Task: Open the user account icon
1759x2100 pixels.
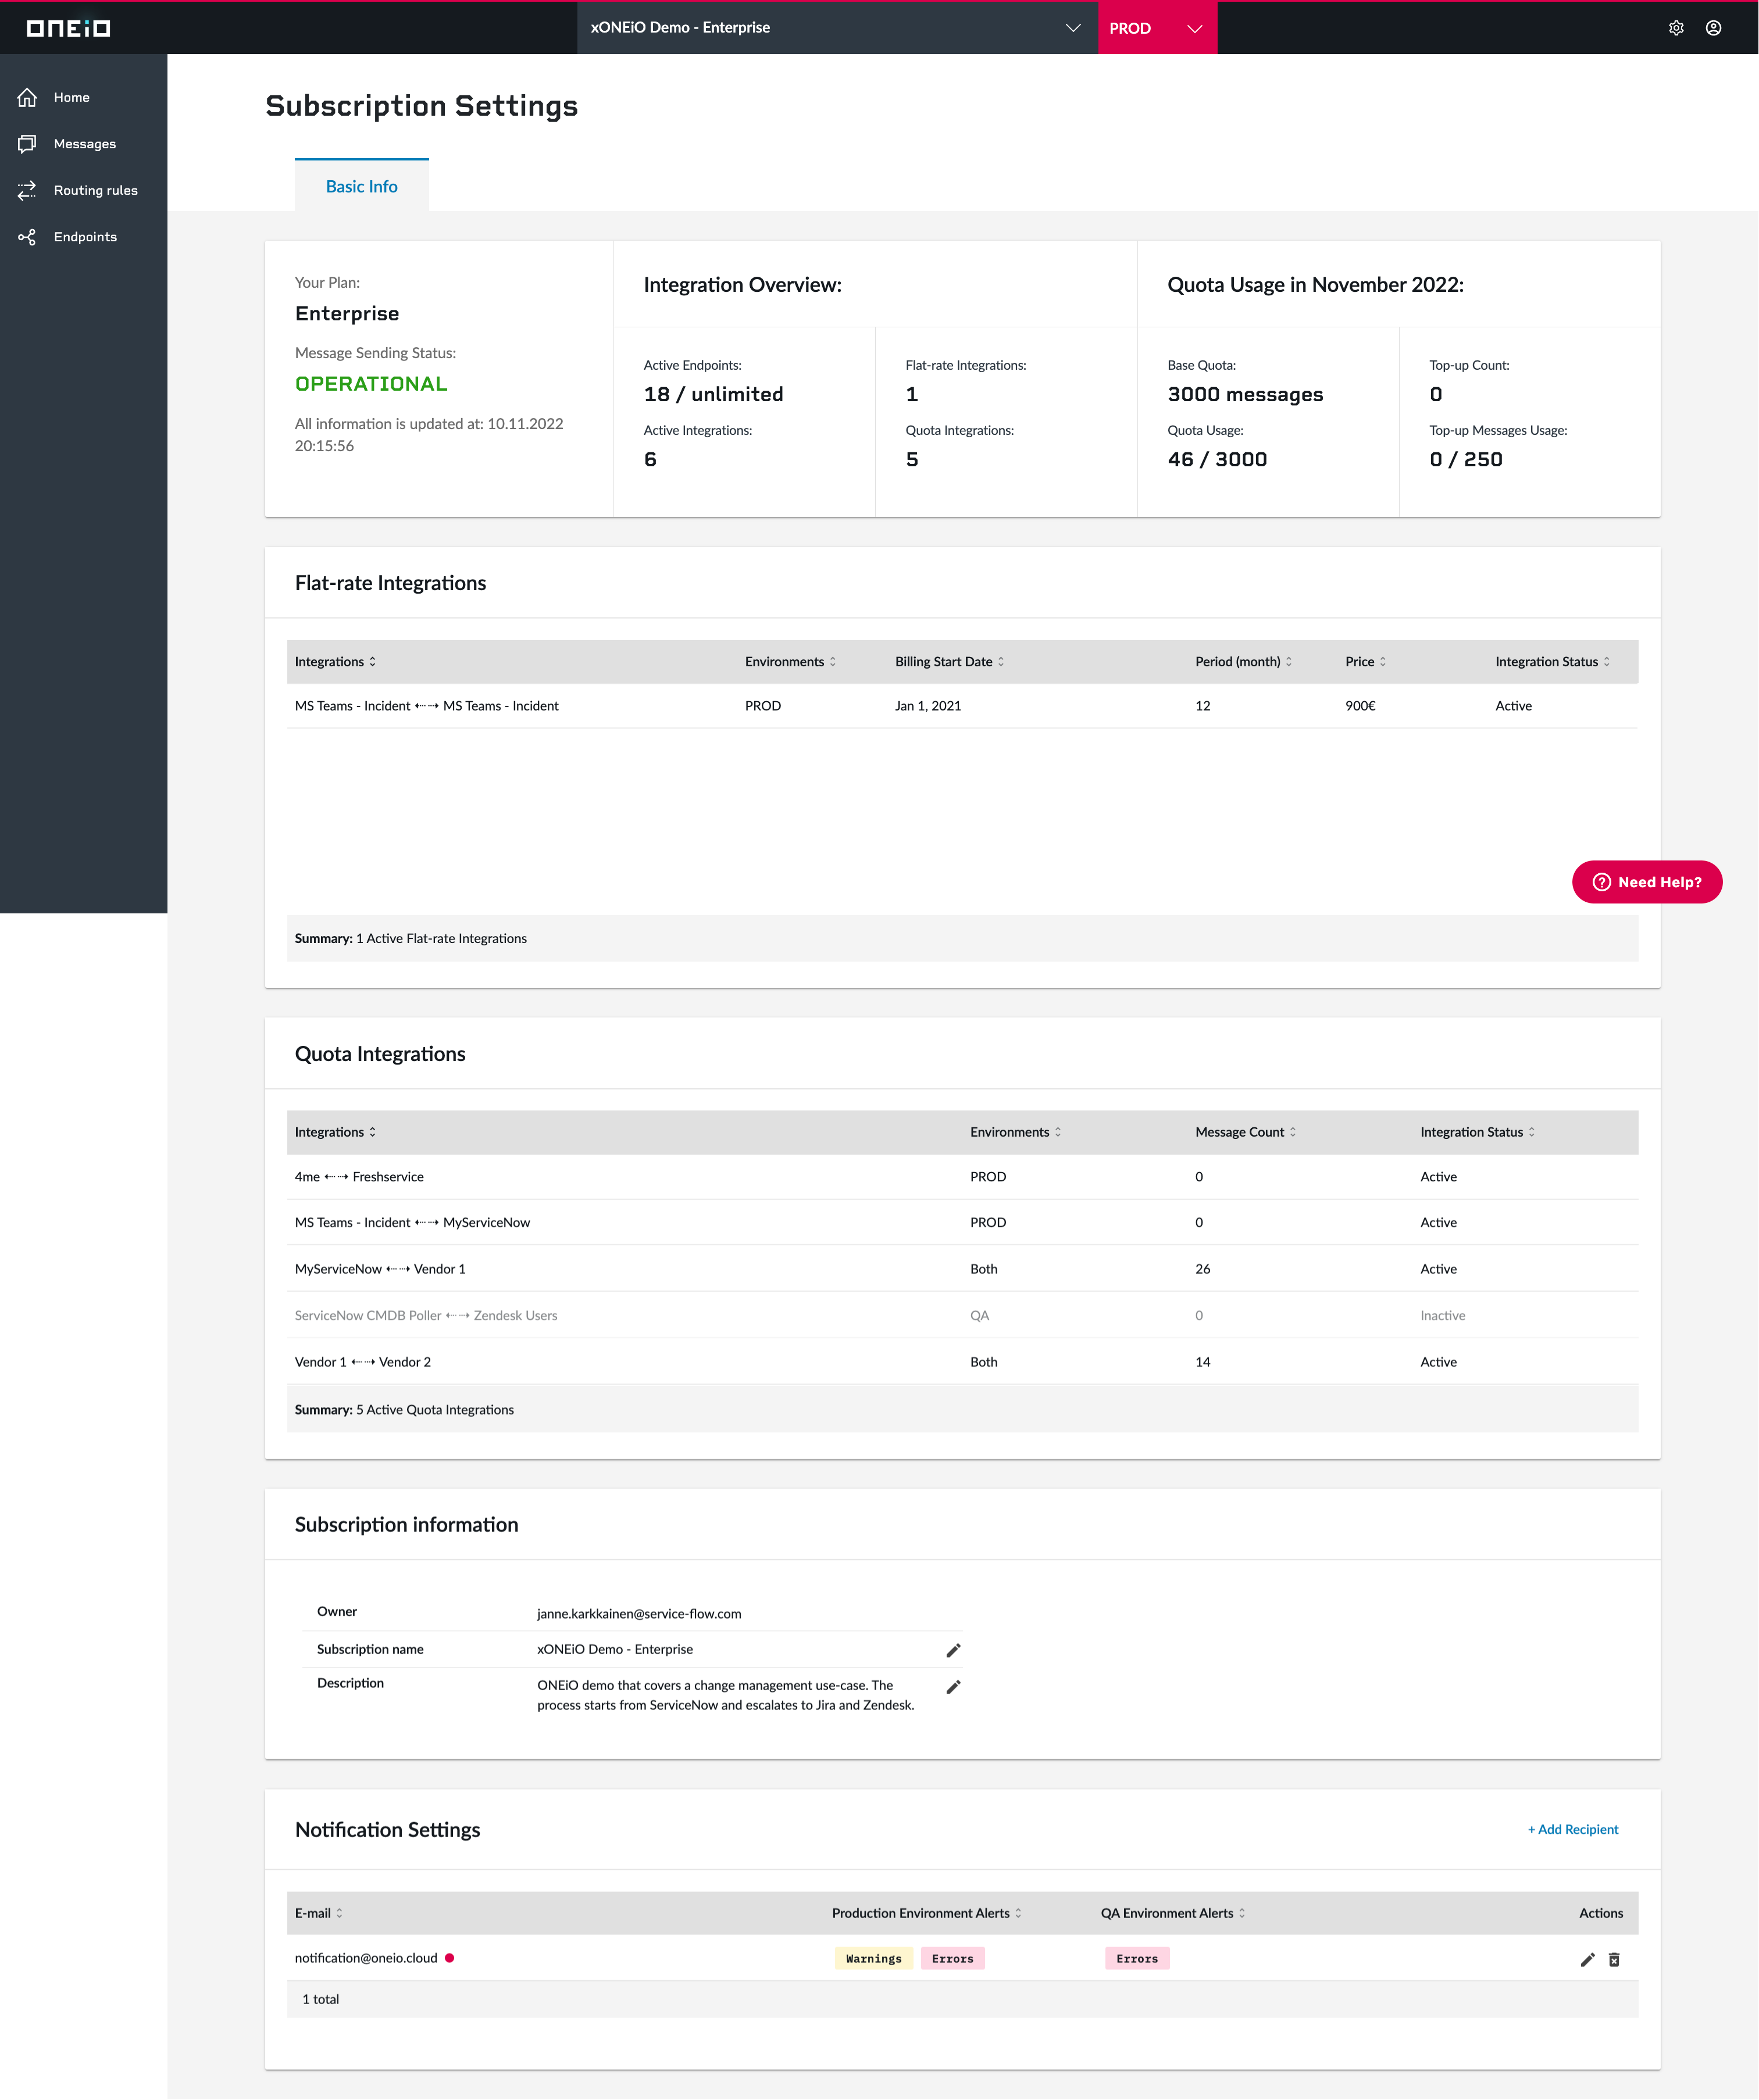Action: click(1713, 28)
